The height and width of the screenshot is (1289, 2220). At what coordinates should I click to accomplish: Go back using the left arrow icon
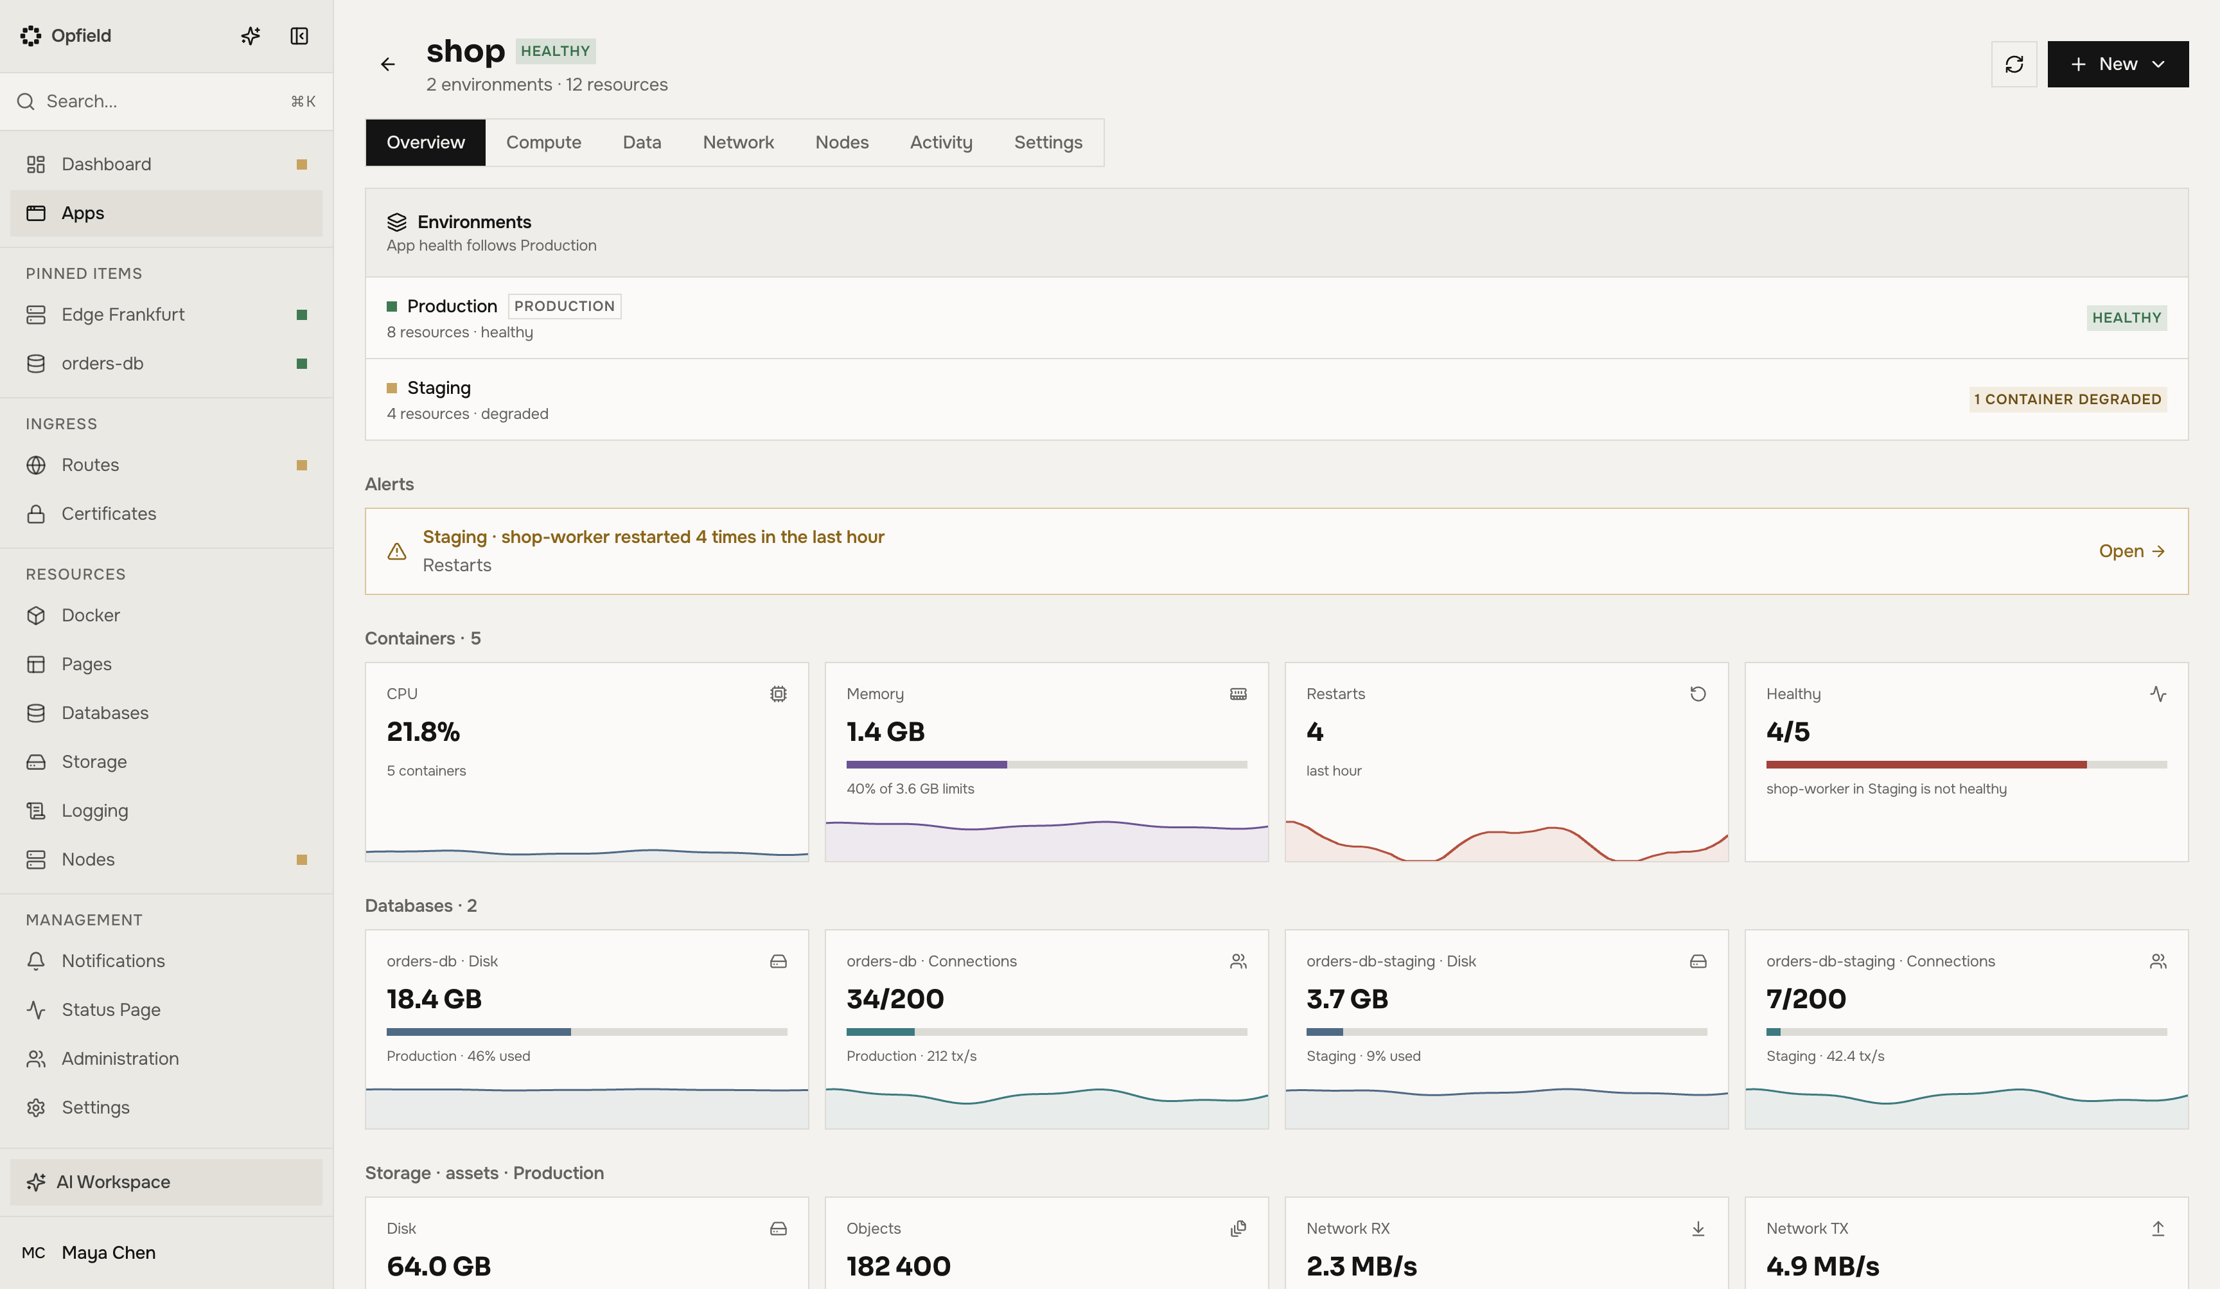[387, 64]
